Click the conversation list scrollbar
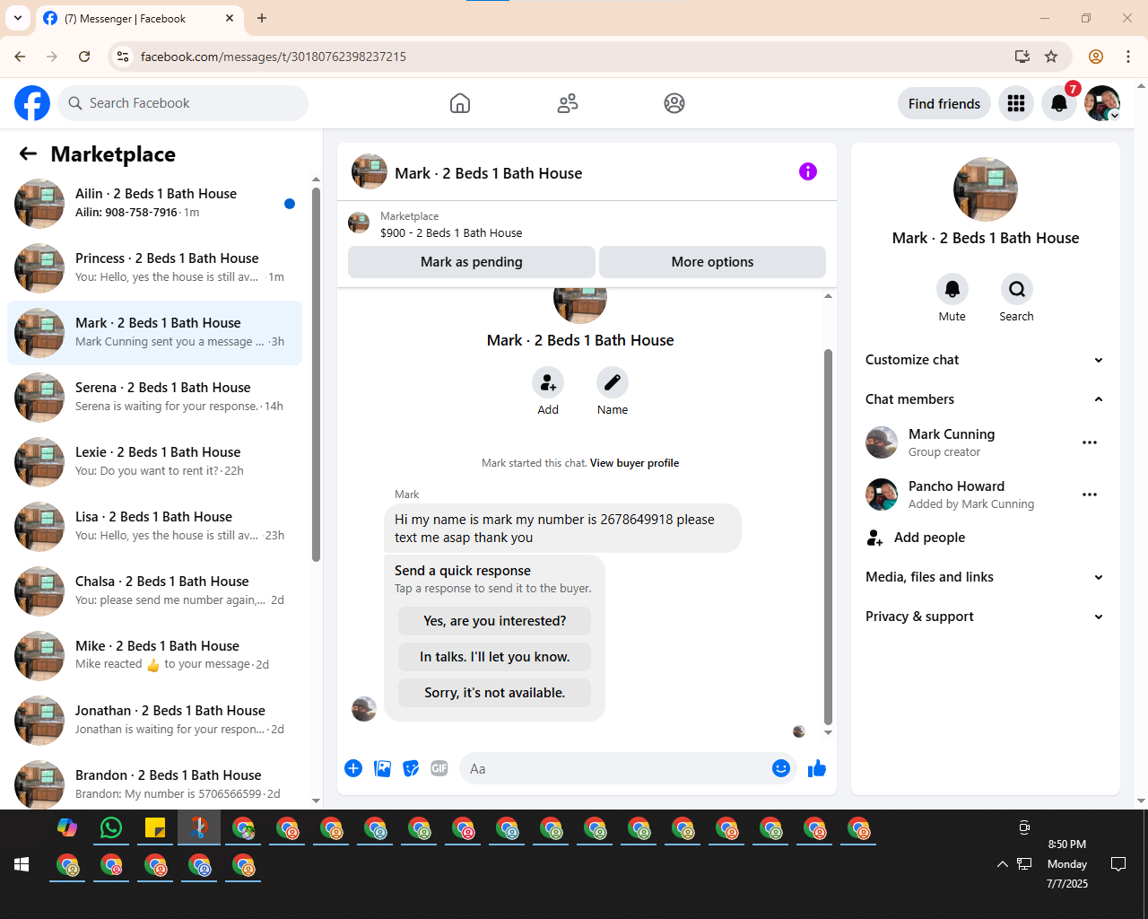1148x919 pixels. click(x=316, y=374)
